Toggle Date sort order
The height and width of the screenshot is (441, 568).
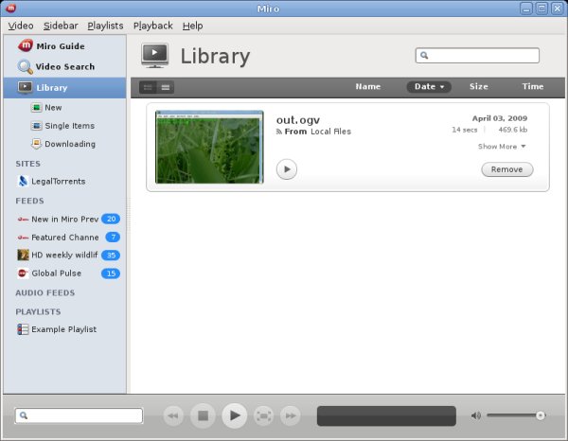429,86
